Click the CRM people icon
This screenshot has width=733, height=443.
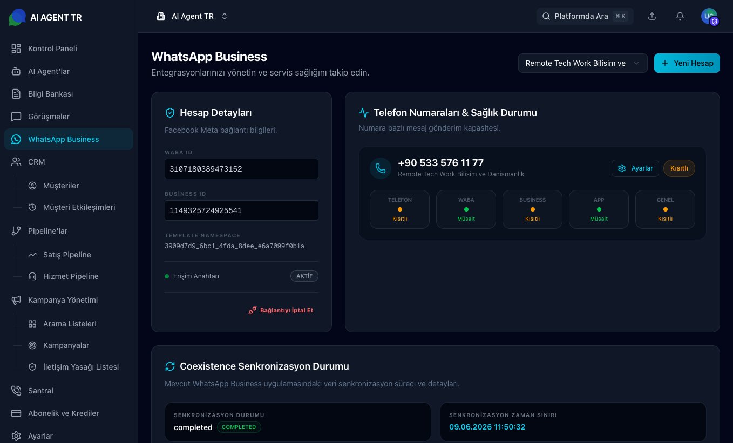16,162
